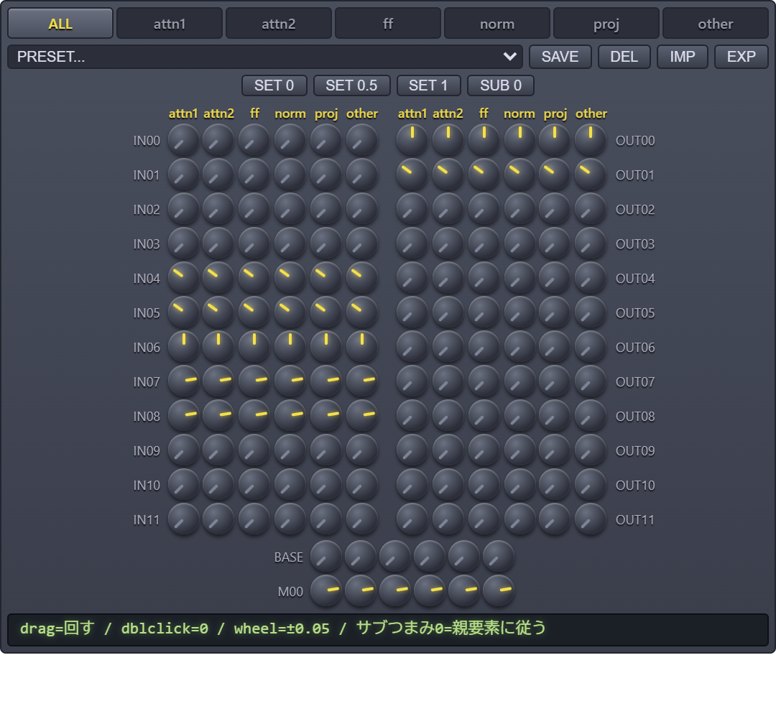Click the IN11 attn1 knob
The image size is (776, 724).
tap(184, 519)
